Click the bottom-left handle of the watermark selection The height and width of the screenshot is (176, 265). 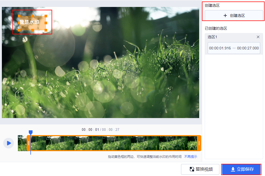coord(19,30)
